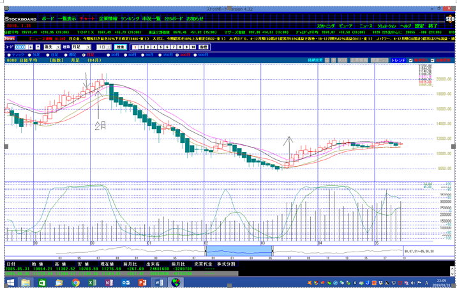Open the 企業情報 menu
This screenshot has width=457, height=288.
[x=109, y=19]
